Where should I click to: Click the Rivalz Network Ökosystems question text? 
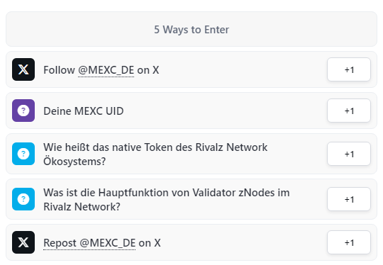pyautogui.click(x=155, y=154)
